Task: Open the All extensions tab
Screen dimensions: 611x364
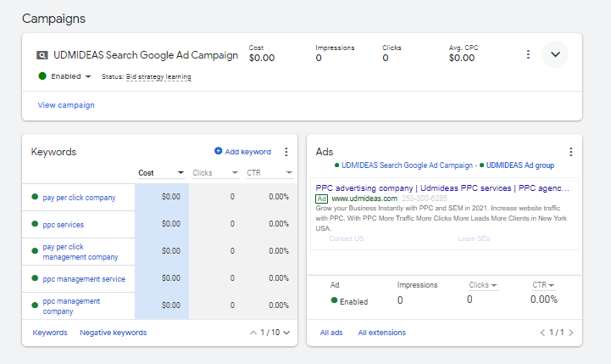Action: click(x=381, y=333)
